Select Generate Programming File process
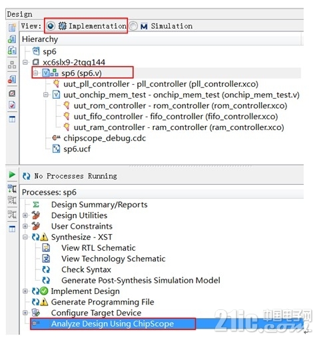 coord(103,302)
